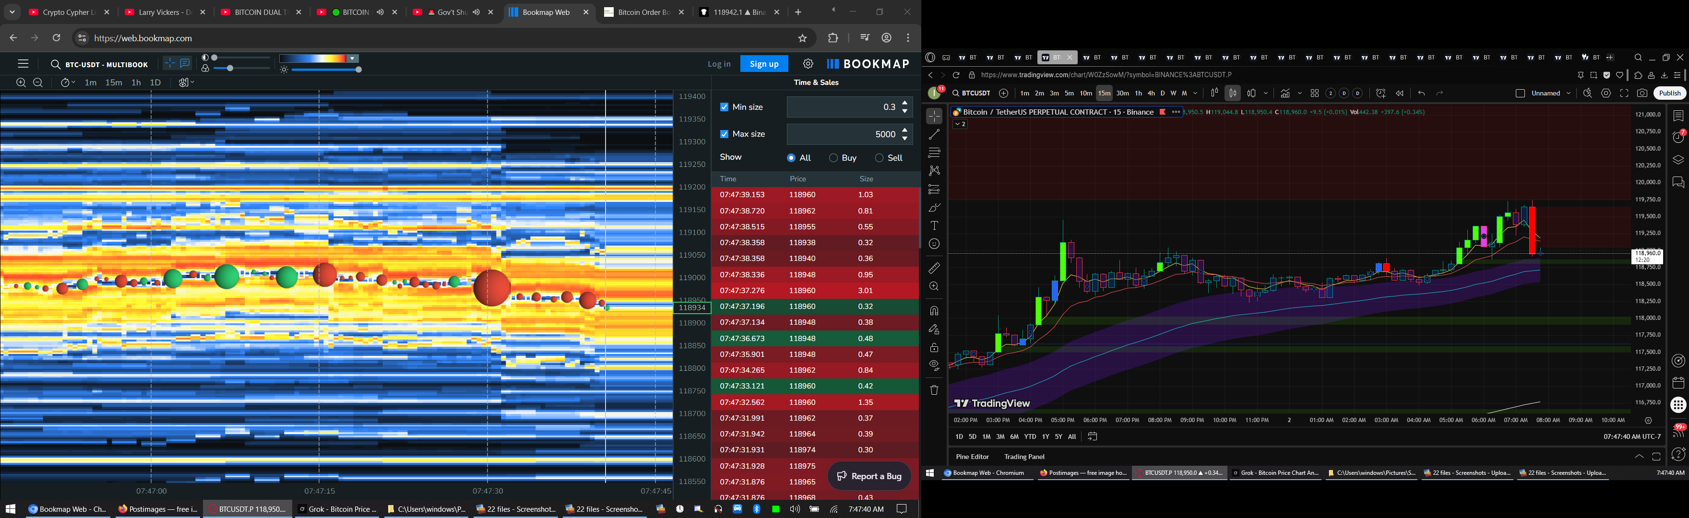
Task: Select the 30m timeframe in TradingView
Action: click(1122, 93)
